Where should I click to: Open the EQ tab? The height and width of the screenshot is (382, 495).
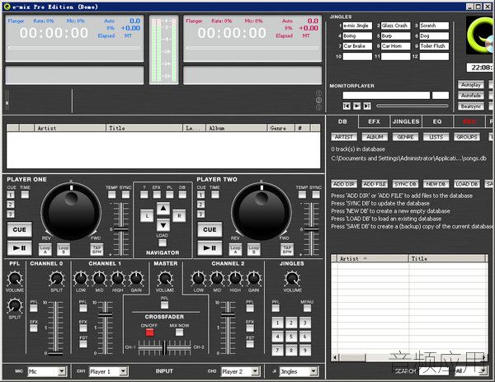point(437,121)
